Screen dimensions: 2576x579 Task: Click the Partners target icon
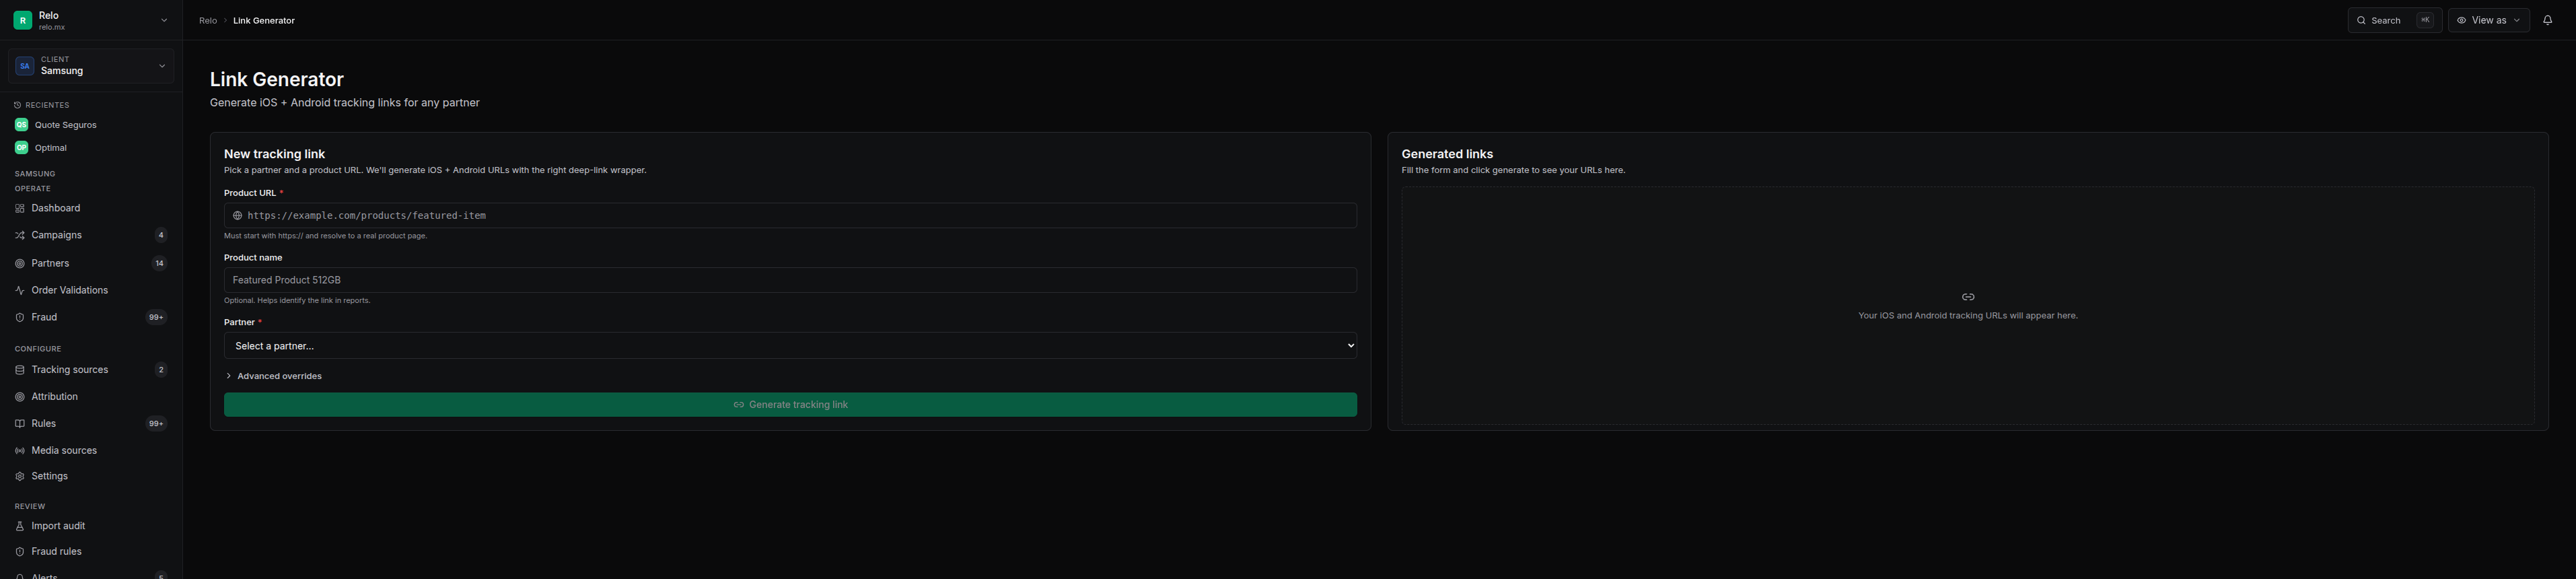tap(20, 263)
